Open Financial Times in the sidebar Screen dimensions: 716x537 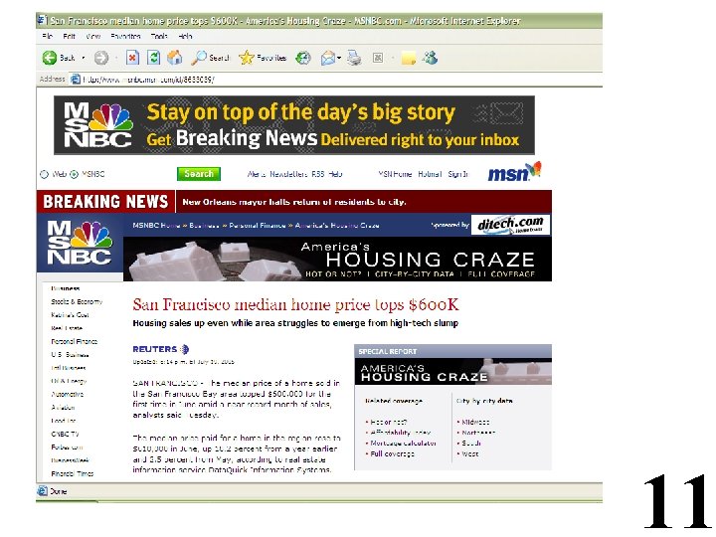[x=73, y=473]
